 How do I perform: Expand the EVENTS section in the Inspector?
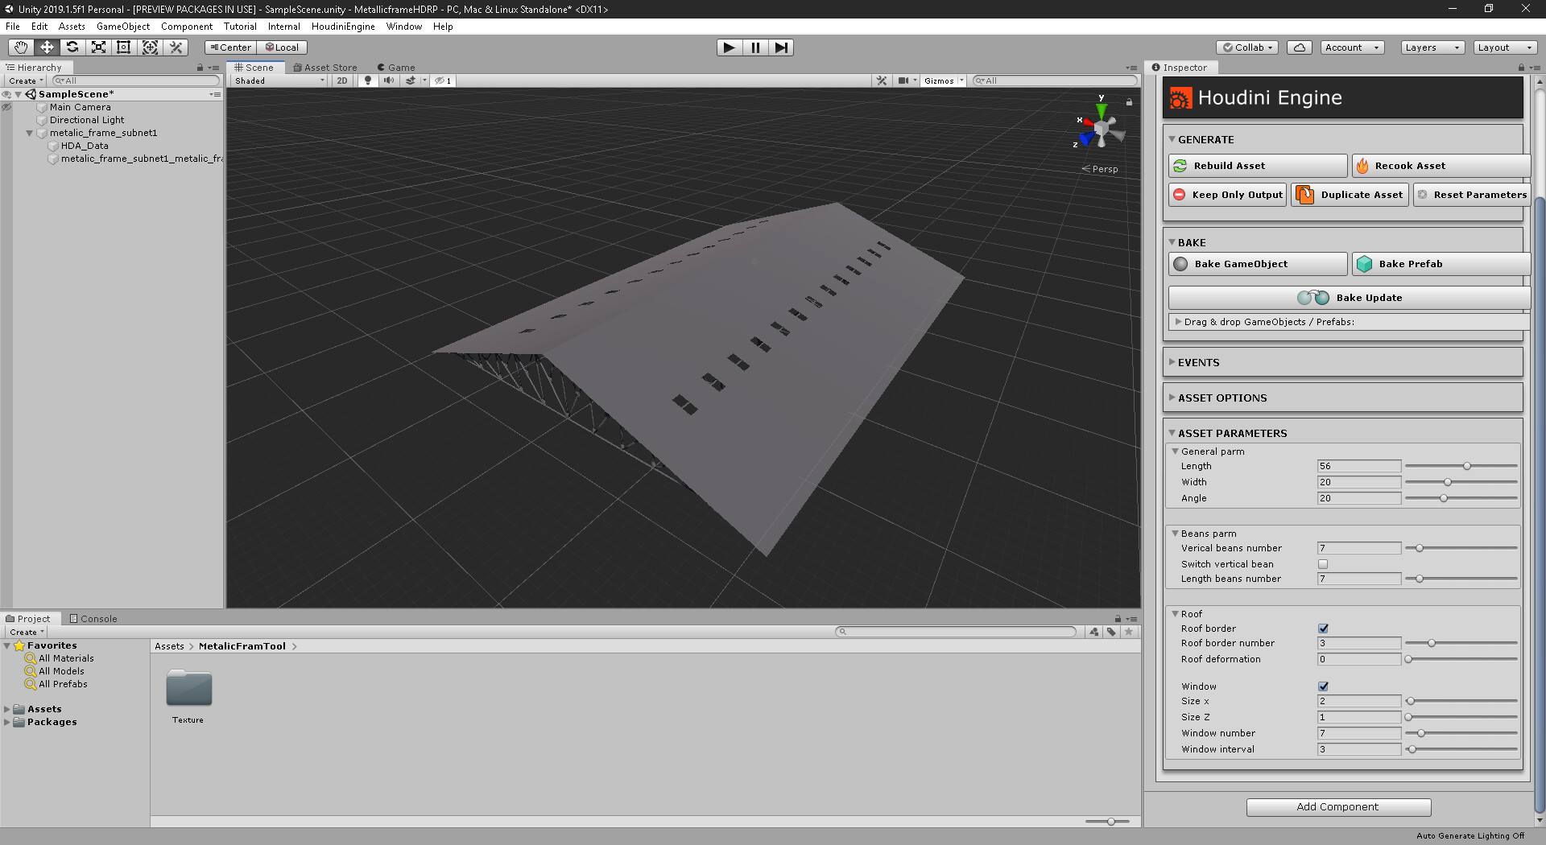tap(1200, 362)
